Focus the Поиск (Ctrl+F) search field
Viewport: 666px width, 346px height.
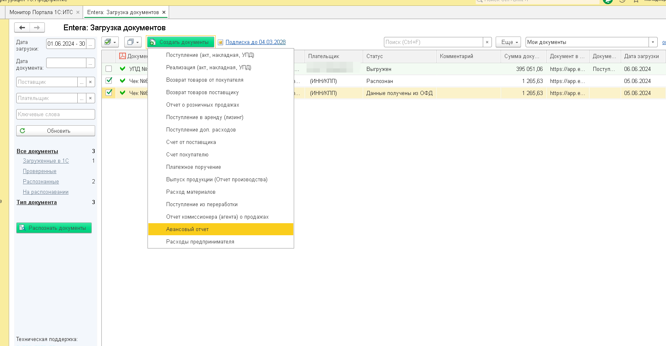433,42
